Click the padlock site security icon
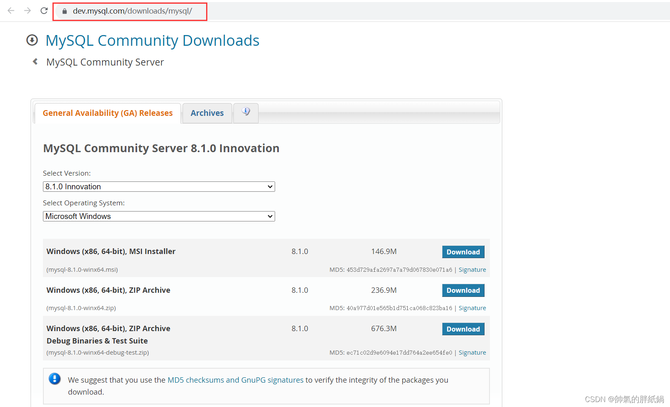670x407 pixels. [64, 11]
